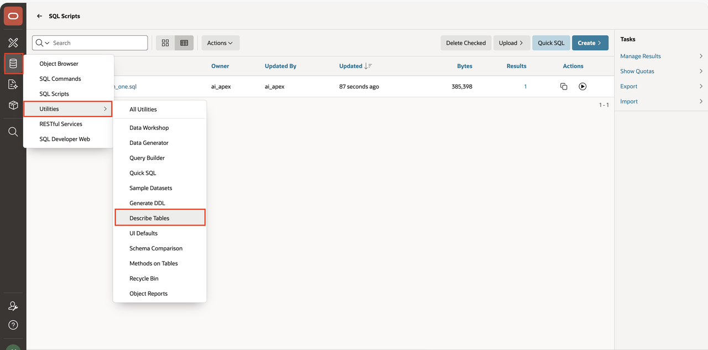
Task: Open the Gallery cube icon
Action: pyautogui.click(x=13, y=106)
